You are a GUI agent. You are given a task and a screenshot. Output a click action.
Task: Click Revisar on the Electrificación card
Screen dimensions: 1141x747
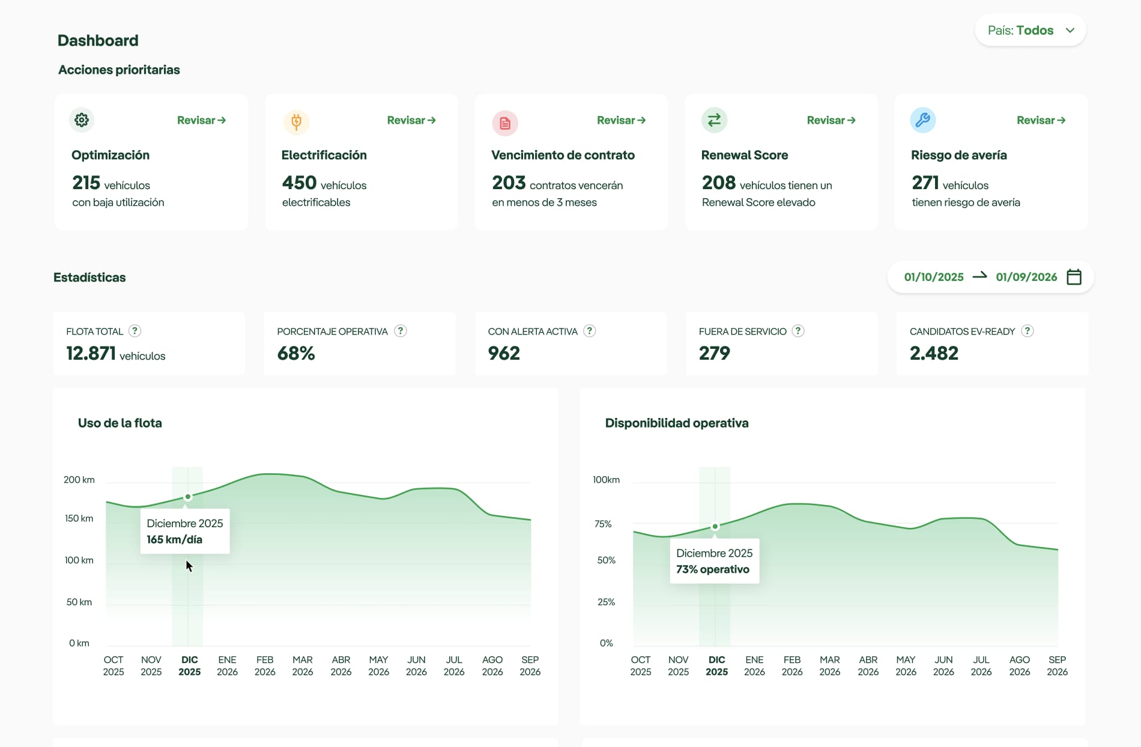411,120
